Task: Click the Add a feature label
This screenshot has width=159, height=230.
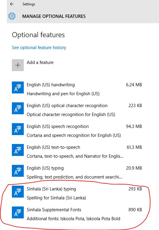Action: tap(40, 62)
